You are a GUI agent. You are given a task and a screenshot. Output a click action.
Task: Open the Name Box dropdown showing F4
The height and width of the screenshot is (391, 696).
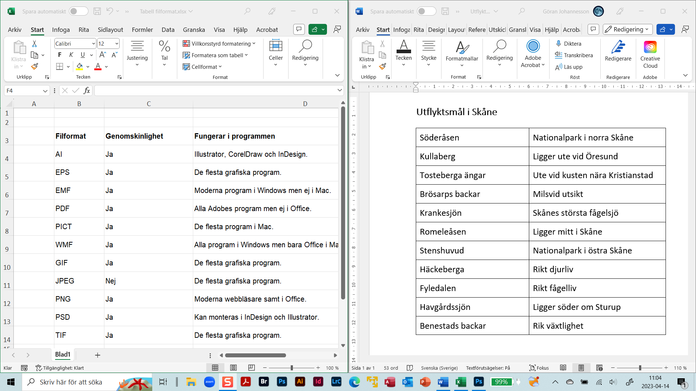point(45,91)
